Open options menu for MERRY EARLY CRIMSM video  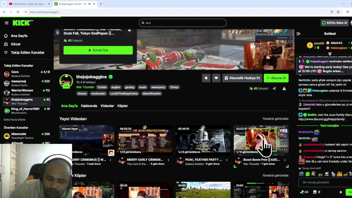tap(168, 160)
